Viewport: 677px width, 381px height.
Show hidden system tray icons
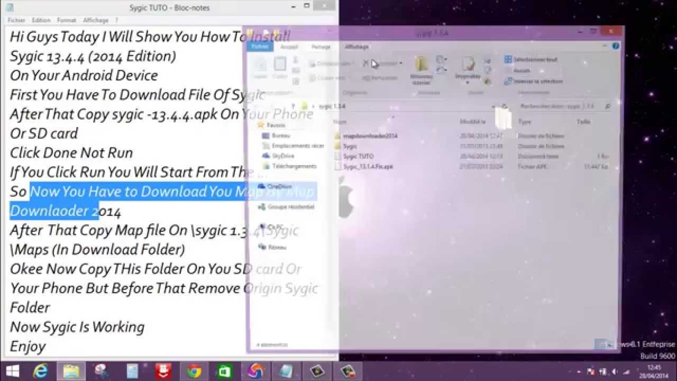coord(579,371)
